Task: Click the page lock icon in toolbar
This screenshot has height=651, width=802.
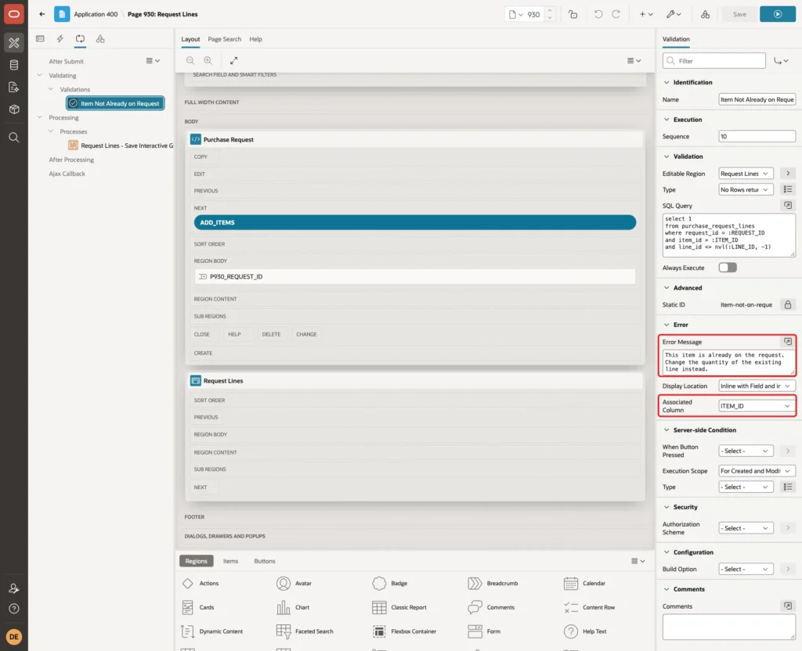Action: click(x=573, y=14)
